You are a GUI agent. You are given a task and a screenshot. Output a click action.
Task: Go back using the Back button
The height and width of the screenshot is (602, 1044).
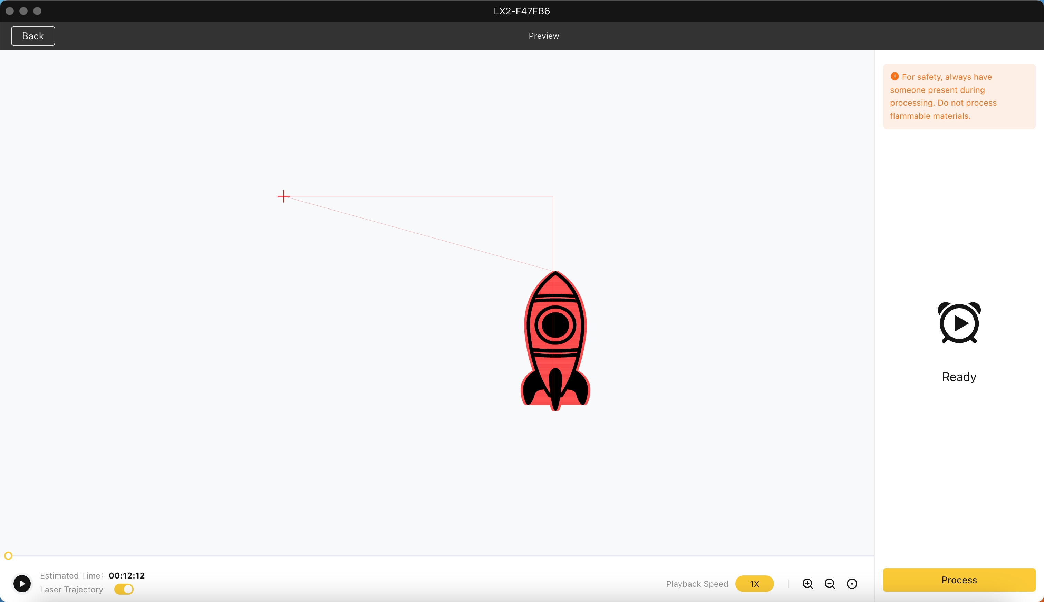click(33, 36)
